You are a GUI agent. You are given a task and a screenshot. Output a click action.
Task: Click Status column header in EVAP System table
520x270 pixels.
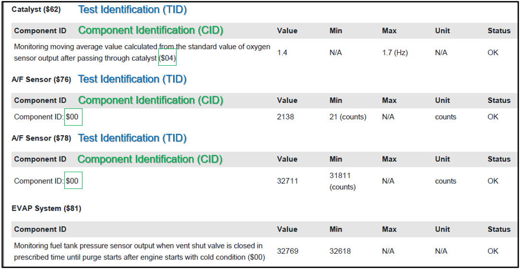click(499, 229)
